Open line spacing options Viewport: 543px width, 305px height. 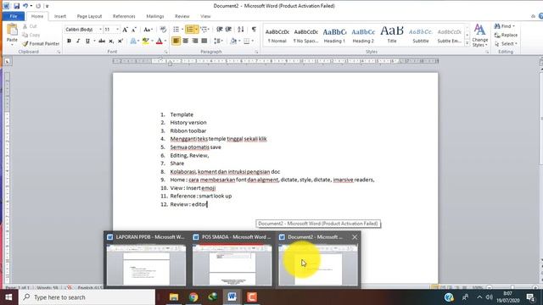pyautogui.click(x=218, y=41)
